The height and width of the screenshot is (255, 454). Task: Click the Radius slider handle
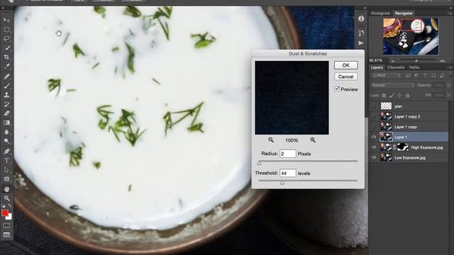259,164
